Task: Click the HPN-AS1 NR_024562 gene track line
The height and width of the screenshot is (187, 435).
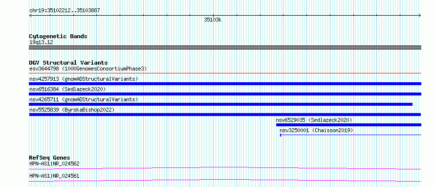Action: tap(225, 168)
